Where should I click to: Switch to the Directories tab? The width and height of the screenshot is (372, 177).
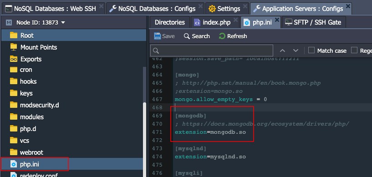170,22
